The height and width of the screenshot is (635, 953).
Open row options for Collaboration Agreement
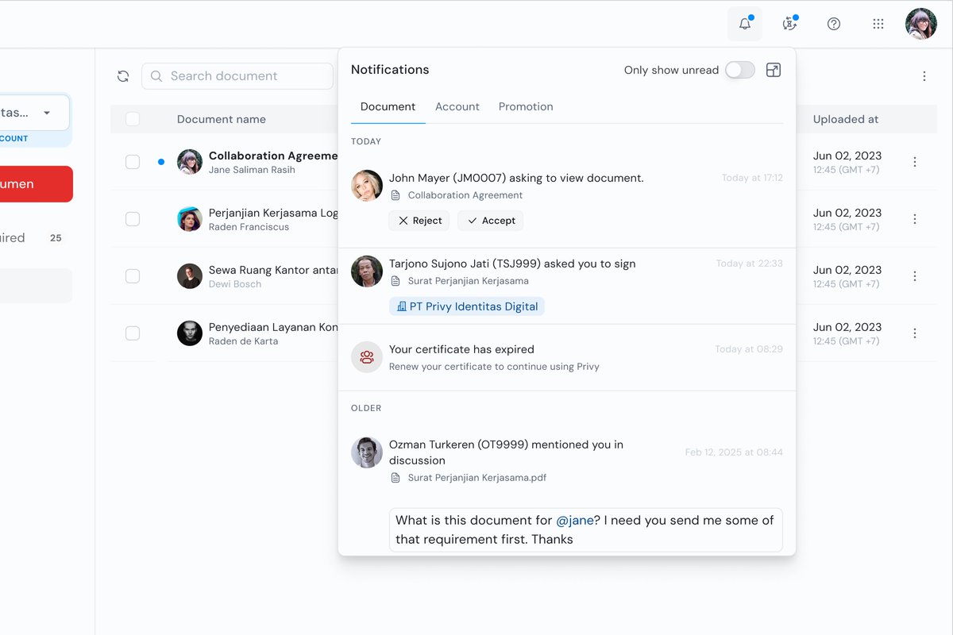pos(915,162)
